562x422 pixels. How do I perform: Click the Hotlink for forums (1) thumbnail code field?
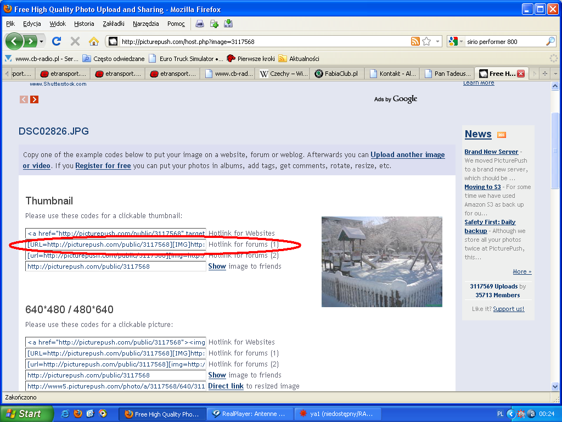(116, 245)
